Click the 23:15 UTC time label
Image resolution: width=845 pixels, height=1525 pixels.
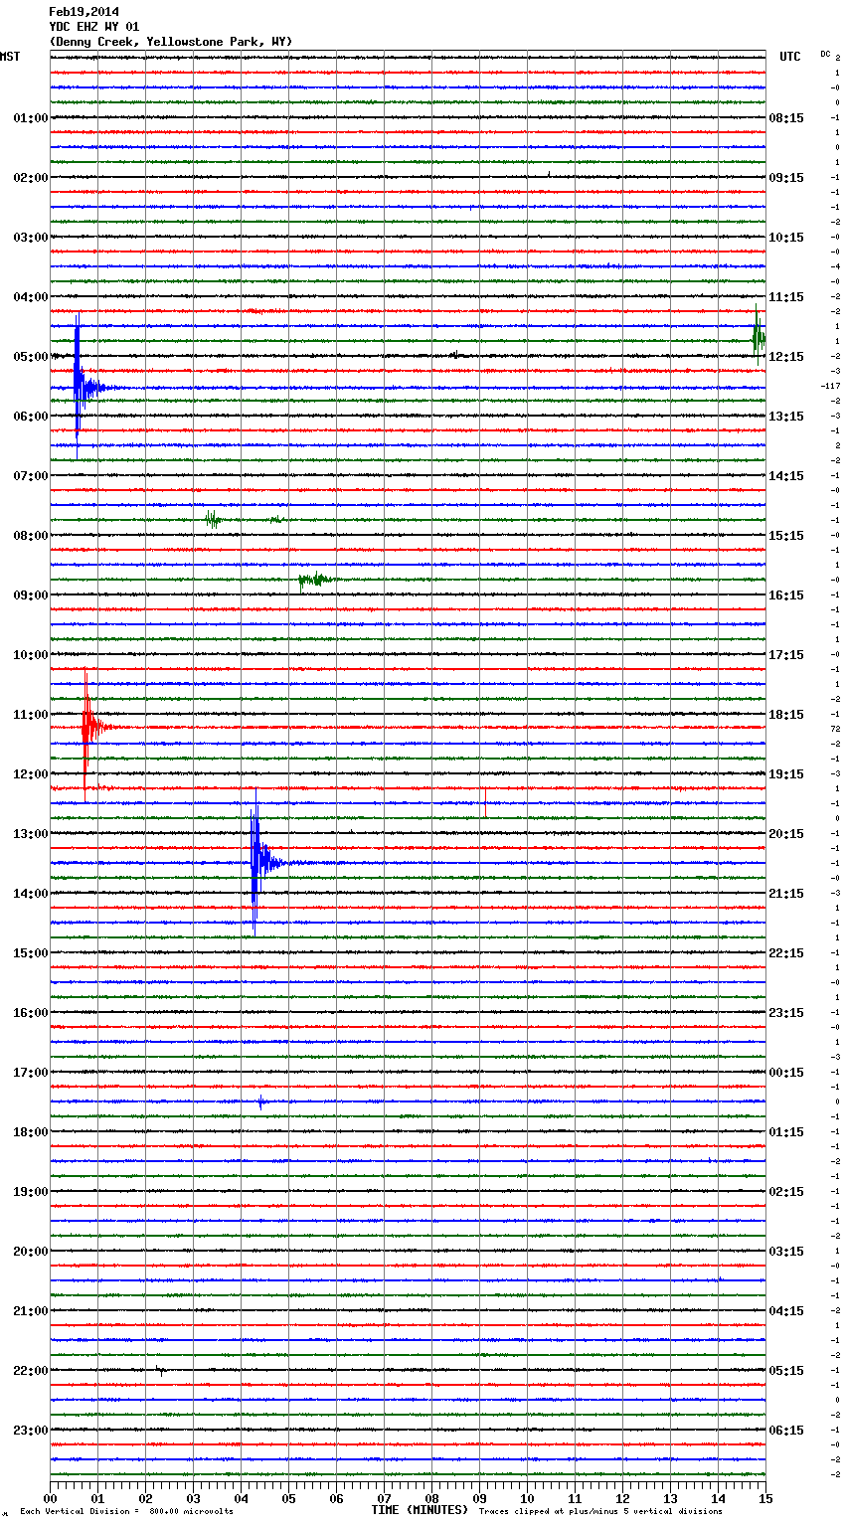point(786,1013)
